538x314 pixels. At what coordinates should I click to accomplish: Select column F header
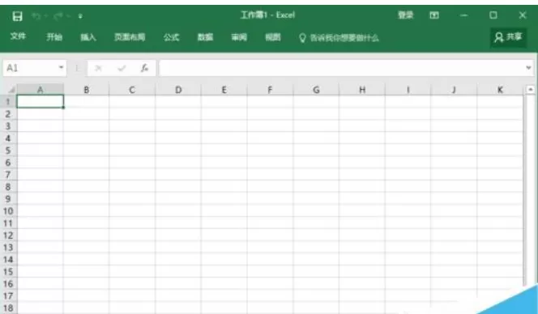point(270,90)
